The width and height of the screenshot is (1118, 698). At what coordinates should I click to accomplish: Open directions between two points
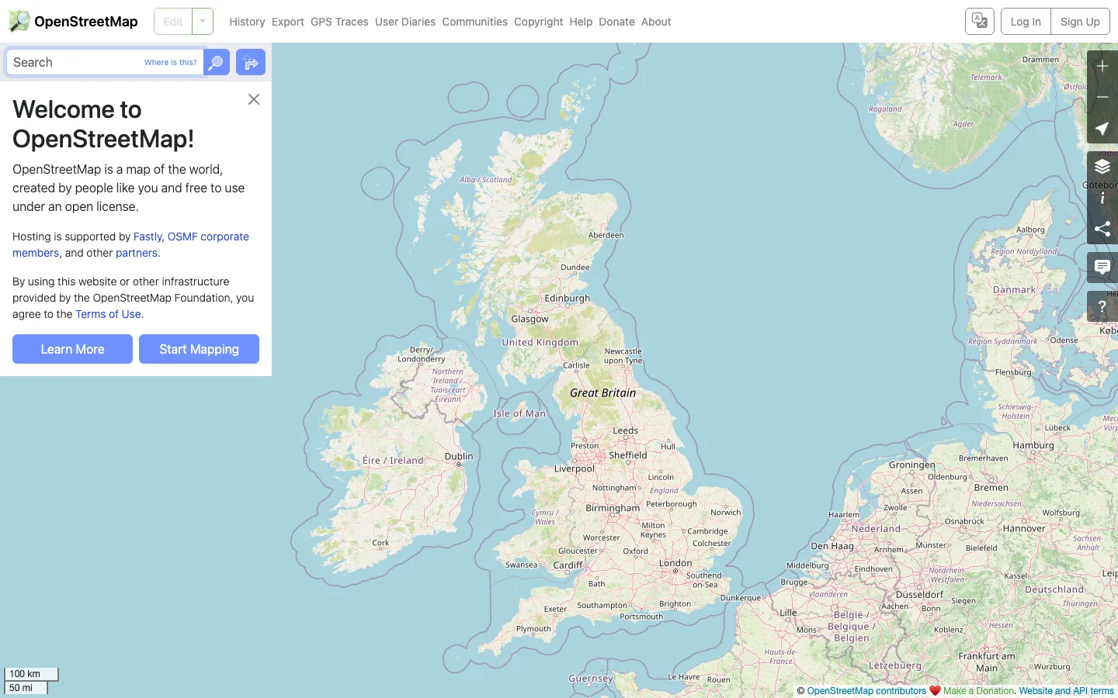point(251,62)
